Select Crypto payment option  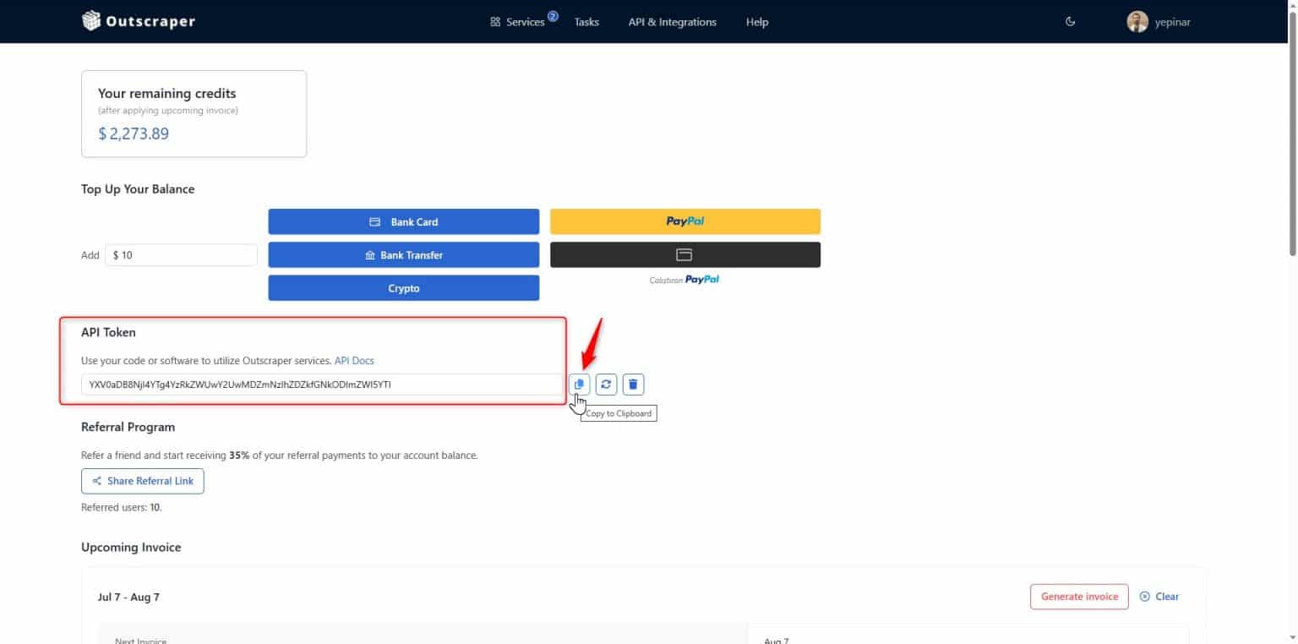tap(403, 288)
